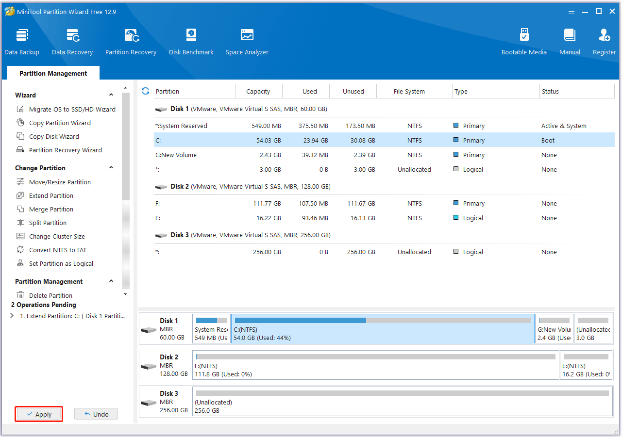Switch to Partition Management tab
The image size is (622, 437).
[x=53, y=73]
